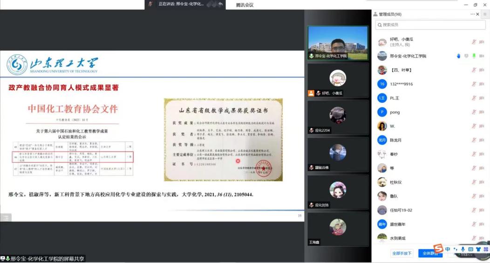Click the 搜索成员 search members field
Viewport: 490px width, 263px height.
(x=430, y=25)
